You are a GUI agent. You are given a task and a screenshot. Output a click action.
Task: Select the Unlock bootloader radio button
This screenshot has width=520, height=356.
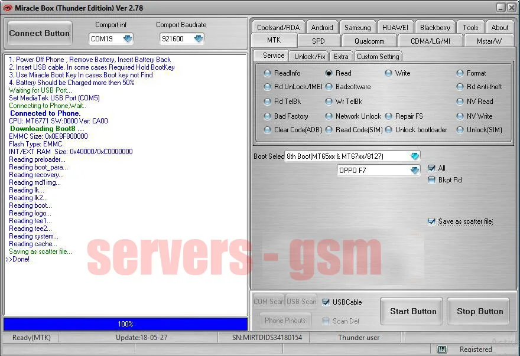tap(388, 130)
